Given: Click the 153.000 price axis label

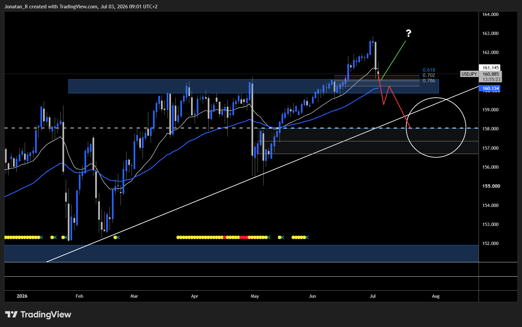Looking at the screenshot, I should [490, 224].
